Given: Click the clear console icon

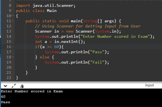Looking at the screenshot, I should pos(22,86).
